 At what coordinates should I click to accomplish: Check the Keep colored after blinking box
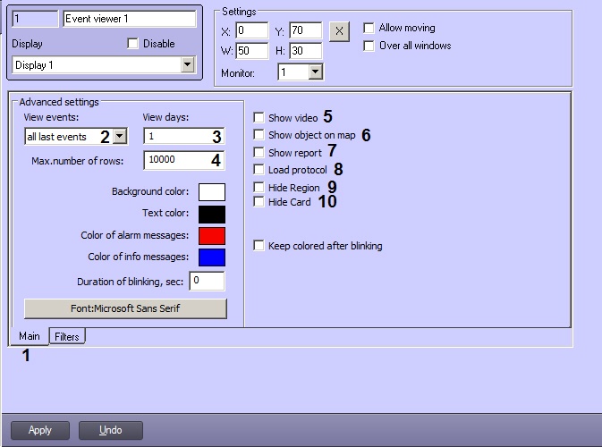(x=259, y=246)
